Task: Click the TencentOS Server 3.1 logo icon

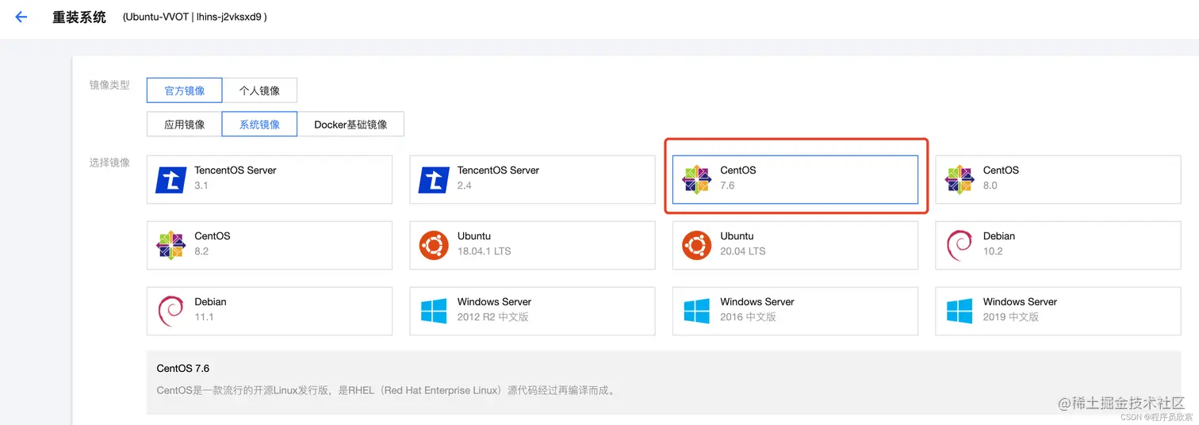Action: pos(171,180)
